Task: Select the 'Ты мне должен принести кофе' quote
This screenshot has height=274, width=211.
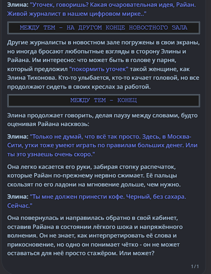Action: pyautogui.click(x=77, y=197)
